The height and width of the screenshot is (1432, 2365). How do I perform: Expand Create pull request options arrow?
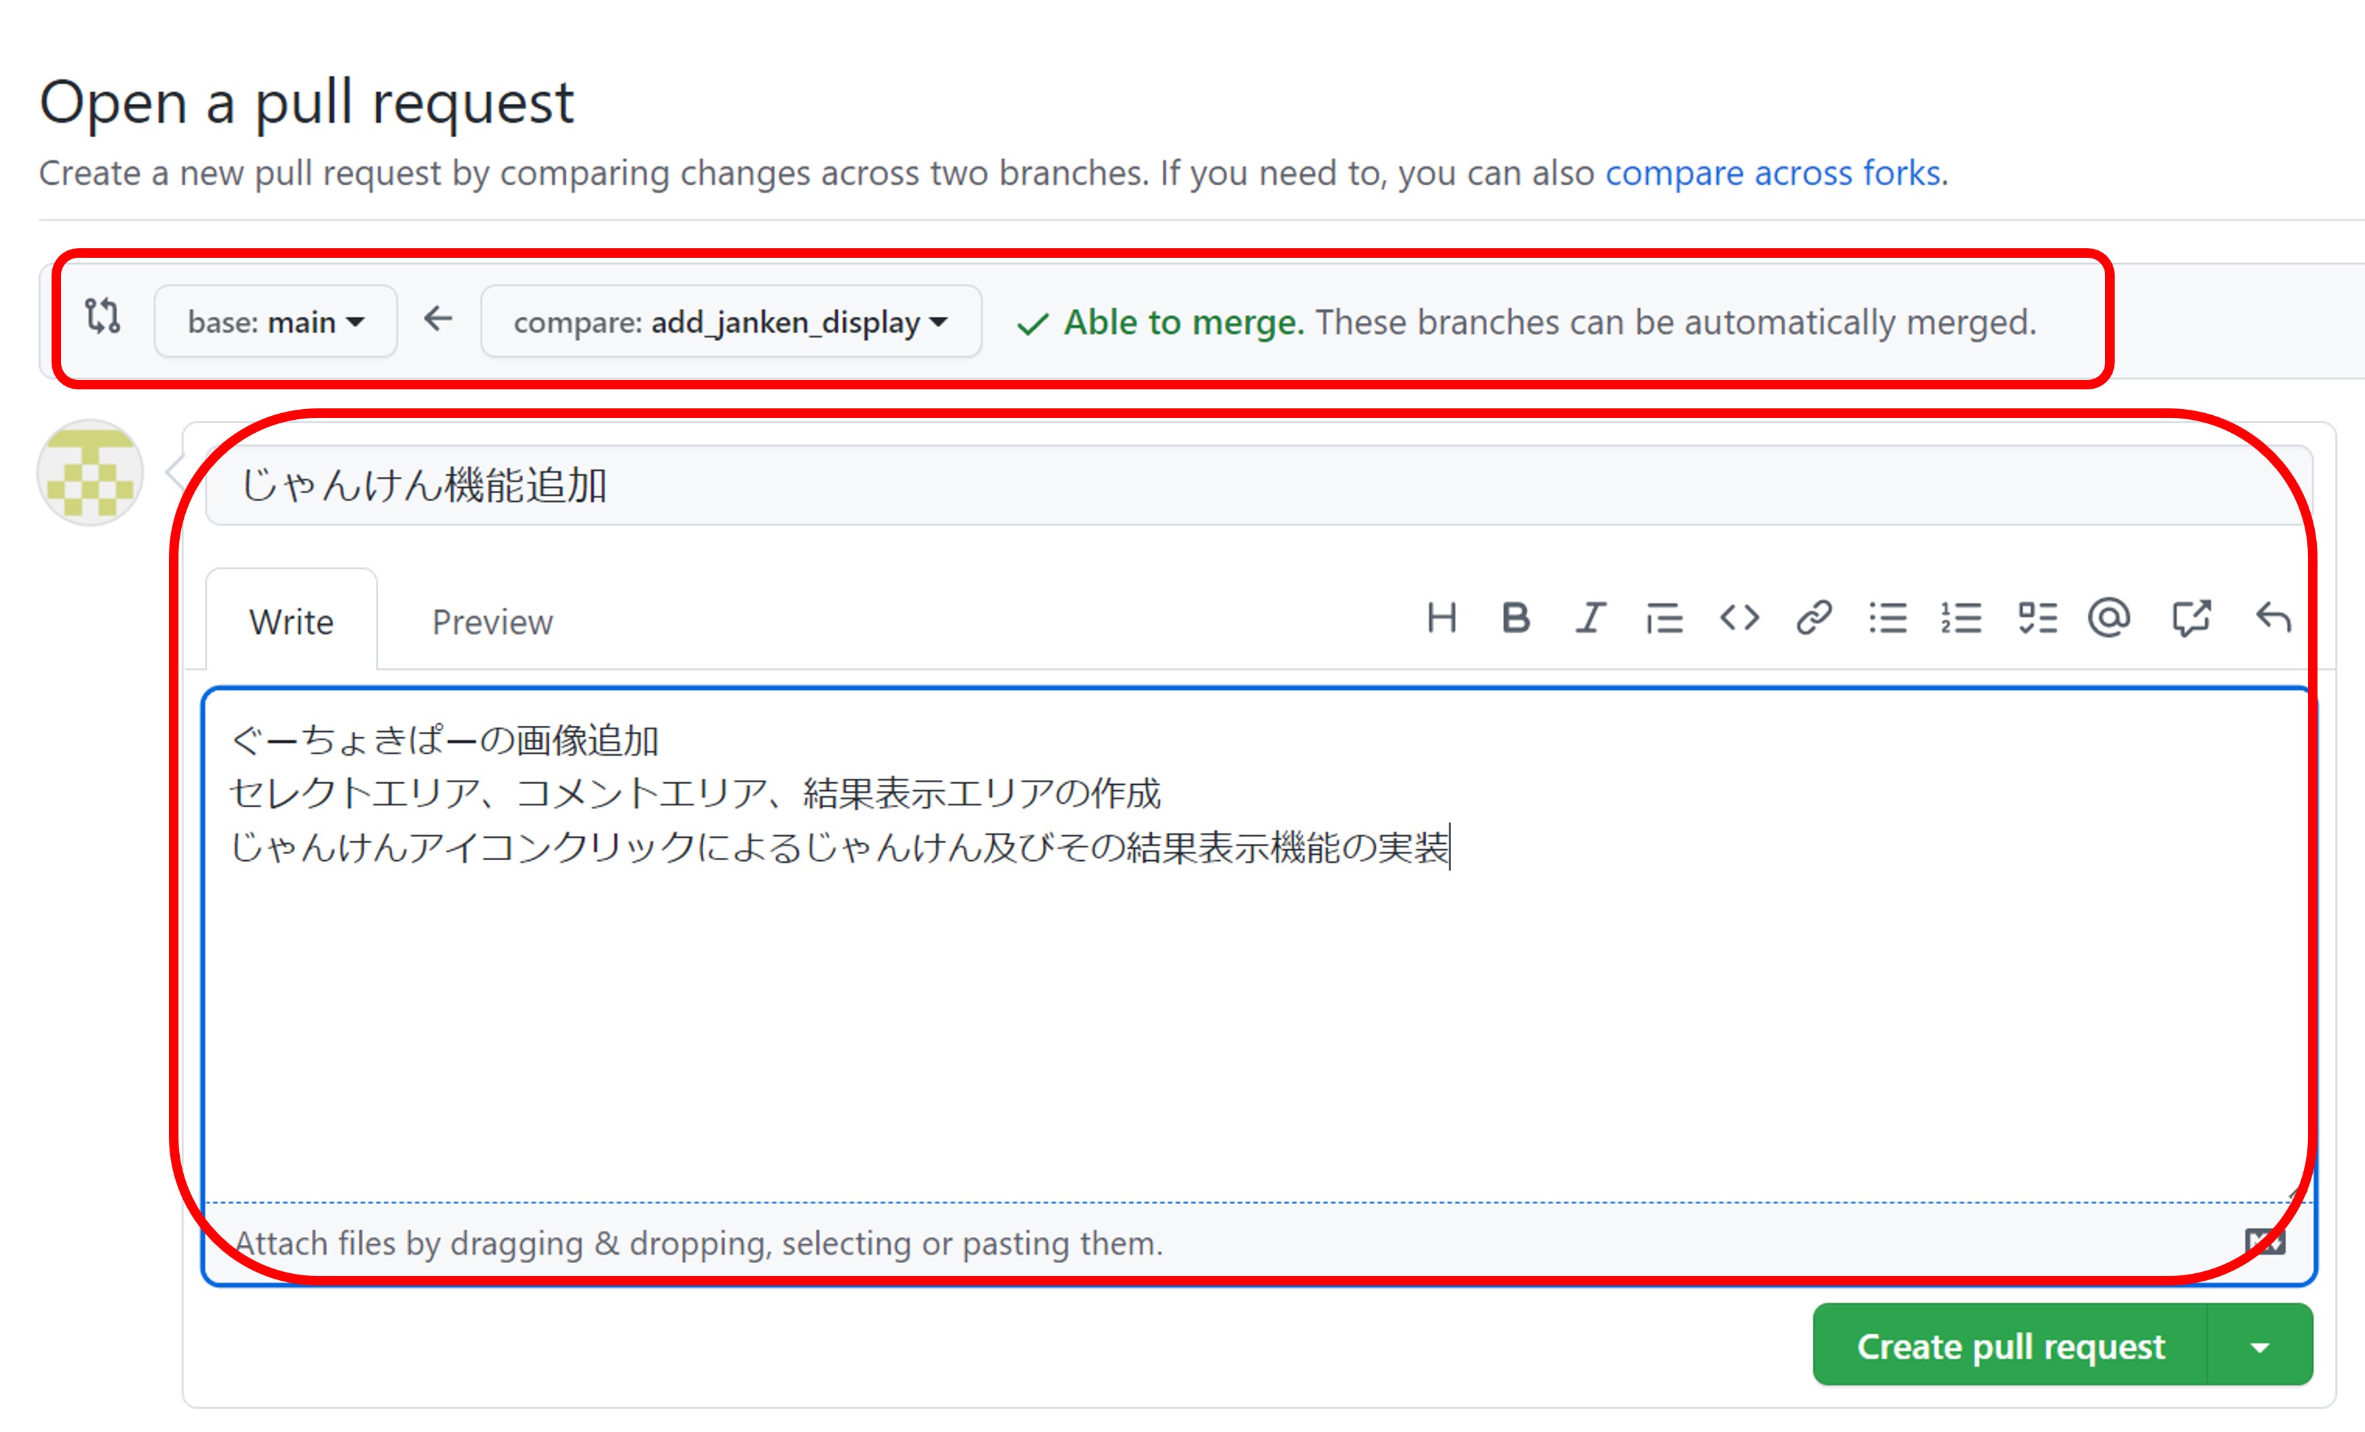[x=2259, y=1347]
